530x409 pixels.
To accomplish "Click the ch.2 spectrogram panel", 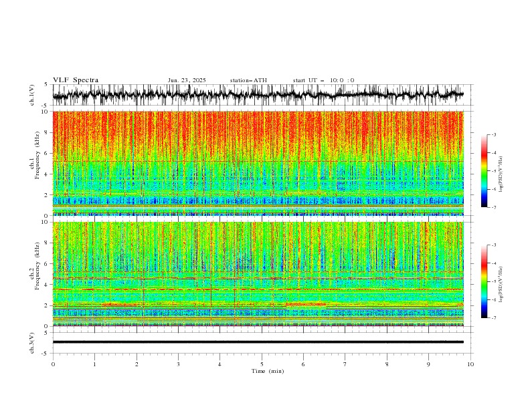I will (258, 274).
